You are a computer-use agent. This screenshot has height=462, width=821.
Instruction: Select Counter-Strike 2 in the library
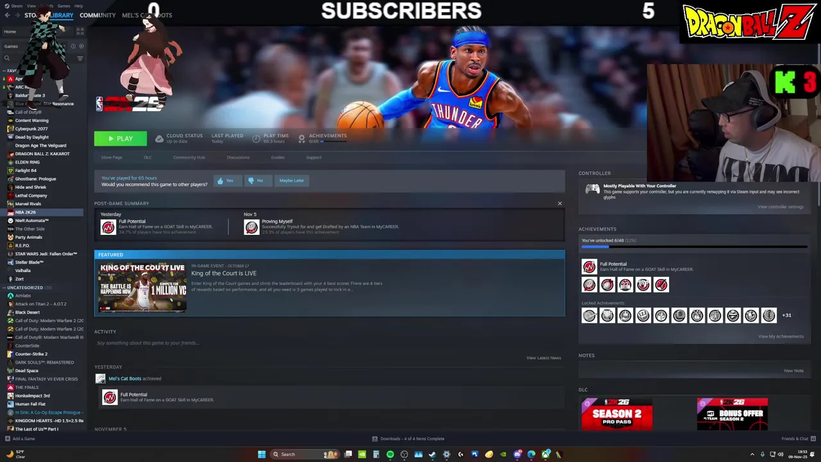31,354
